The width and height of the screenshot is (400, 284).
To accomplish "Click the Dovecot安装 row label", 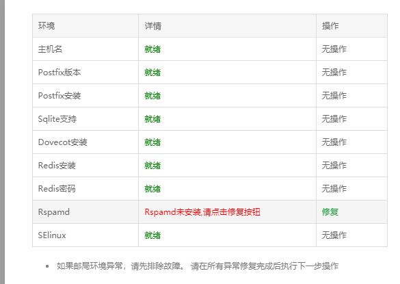I will pos(62,142).
